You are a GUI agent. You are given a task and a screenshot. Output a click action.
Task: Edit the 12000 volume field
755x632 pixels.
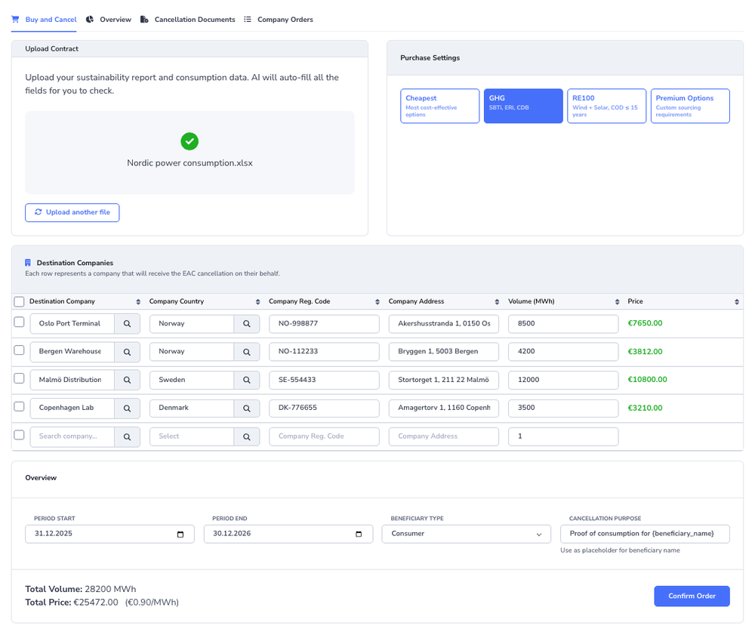pos(563,380)
